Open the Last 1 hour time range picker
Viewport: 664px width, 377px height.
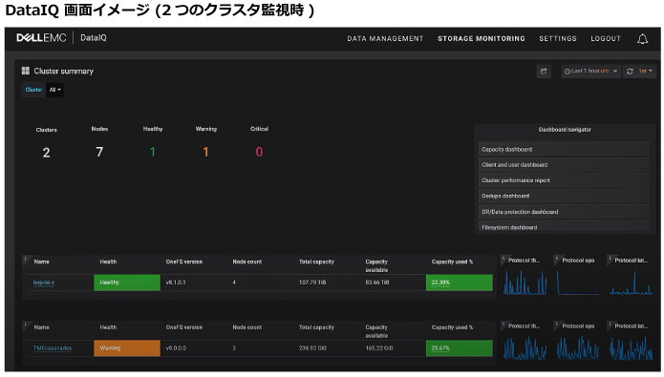pos(590,71)
